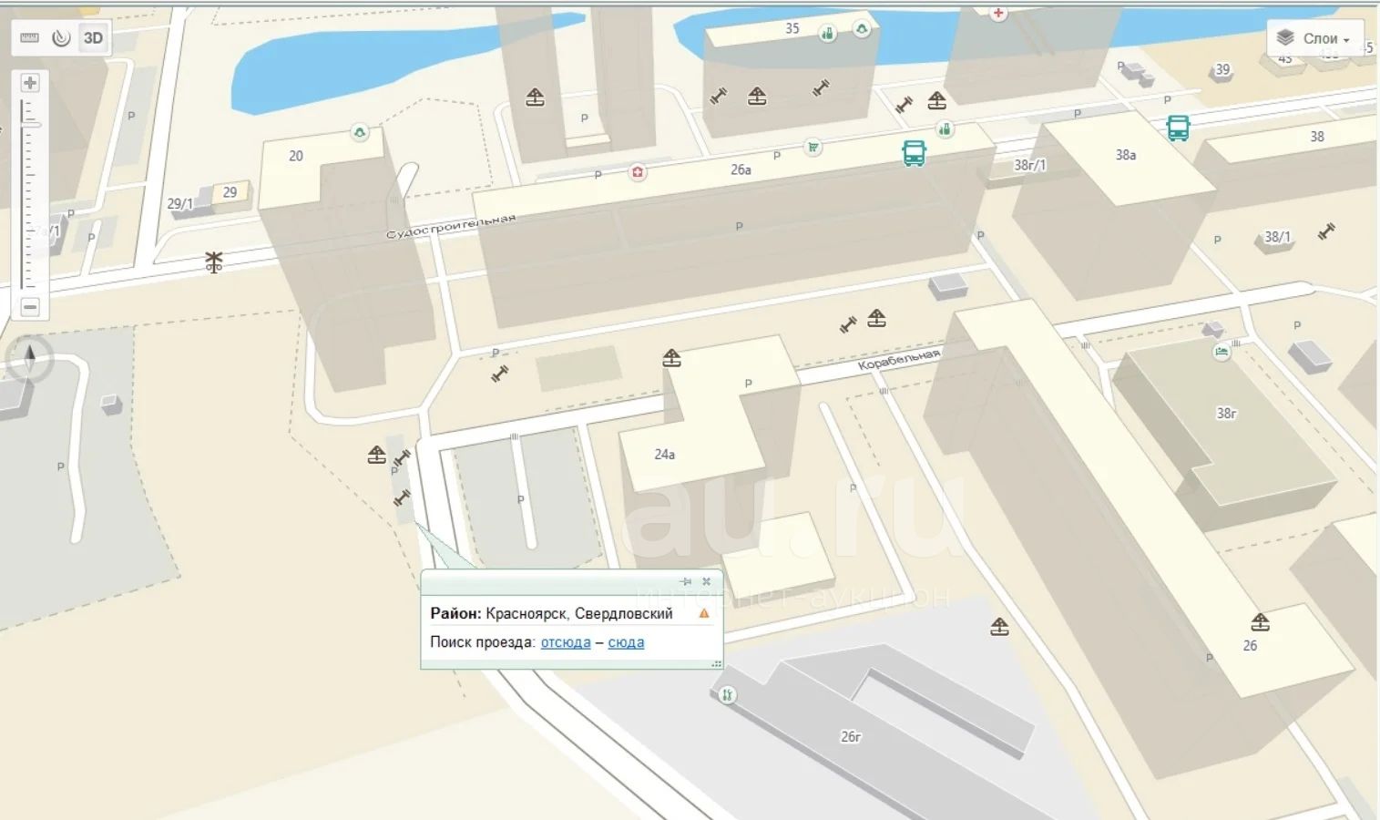Click the bus stop icon near 38а
Viewport: 1380px width, 820px height.
pyautogui.click(x=1178, y=128)
